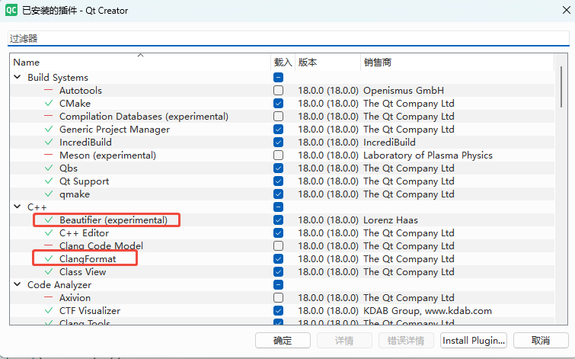Click the Qt Creator logo in the title bar

(11, 10)
